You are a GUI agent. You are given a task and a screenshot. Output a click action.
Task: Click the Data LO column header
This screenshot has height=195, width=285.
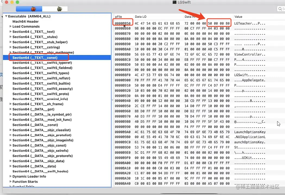coord(158,17)
